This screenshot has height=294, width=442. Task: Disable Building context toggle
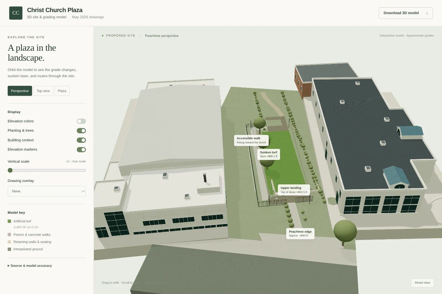(81, 140)
